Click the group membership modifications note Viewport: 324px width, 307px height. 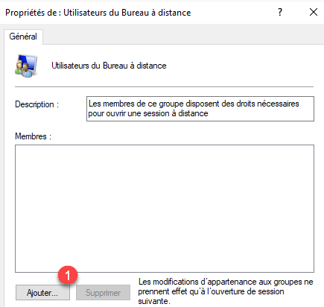[x=226, y=291]
